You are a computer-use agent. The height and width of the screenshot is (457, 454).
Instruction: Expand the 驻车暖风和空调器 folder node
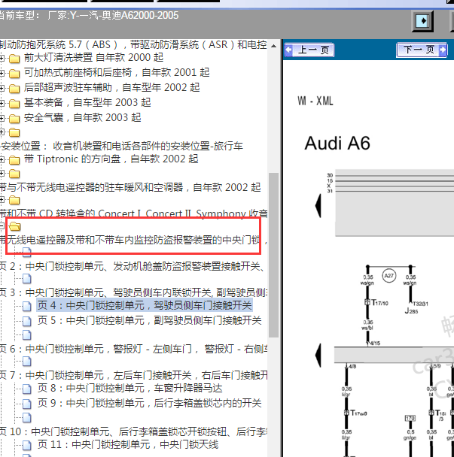pyautogui.click(x=2, y=174)
